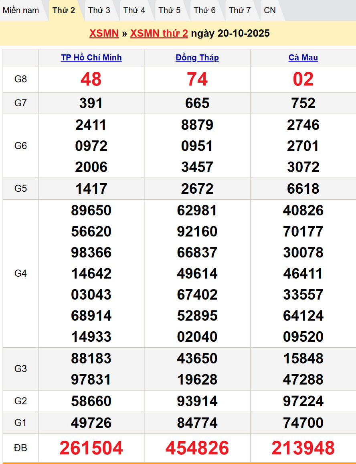The width and height of the screenshot is (356, 464).
Task: Click the ĐB row label
Action: [20, 448]
